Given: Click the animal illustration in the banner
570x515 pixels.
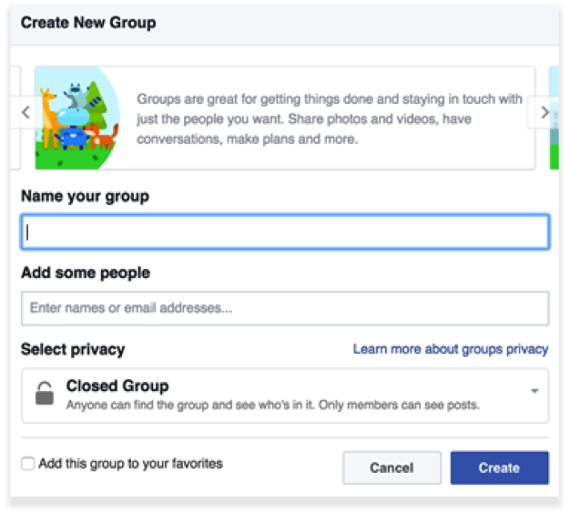Looking at the screenshot, I should click(77, 118).
